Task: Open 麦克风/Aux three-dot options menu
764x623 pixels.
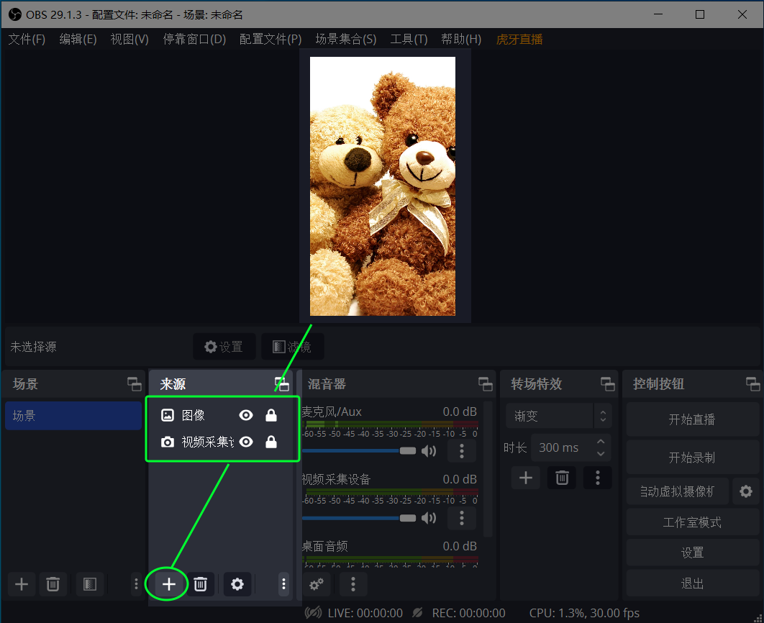Action: pyautogui.click(x=462, y=451)
